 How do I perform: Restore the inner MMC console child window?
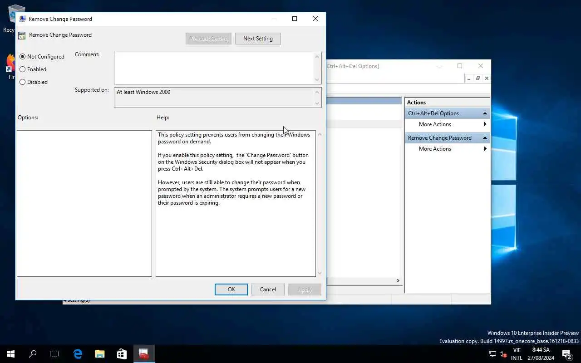pos(478,78)
